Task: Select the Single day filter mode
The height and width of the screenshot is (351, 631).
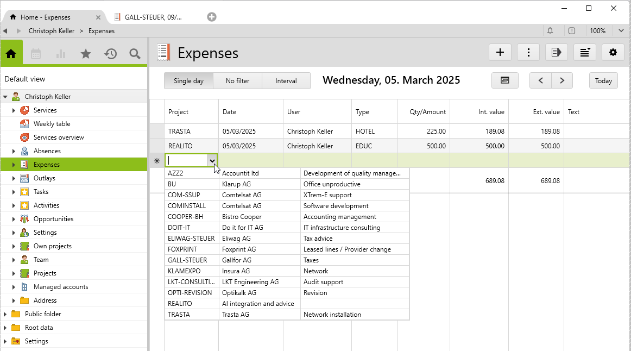Action: 188,81
